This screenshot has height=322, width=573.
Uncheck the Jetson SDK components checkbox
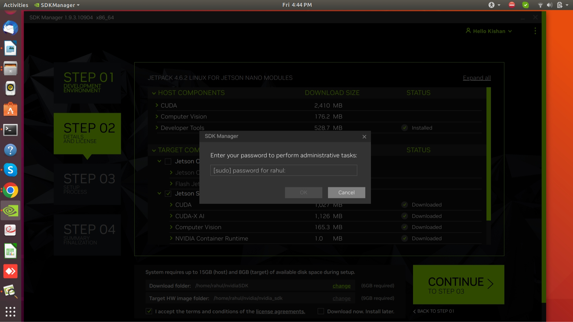[x=168, y=193]
